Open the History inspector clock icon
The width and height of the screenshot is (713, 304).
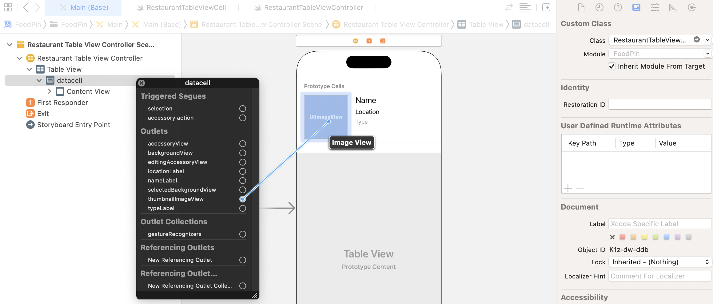click(599, 7)
